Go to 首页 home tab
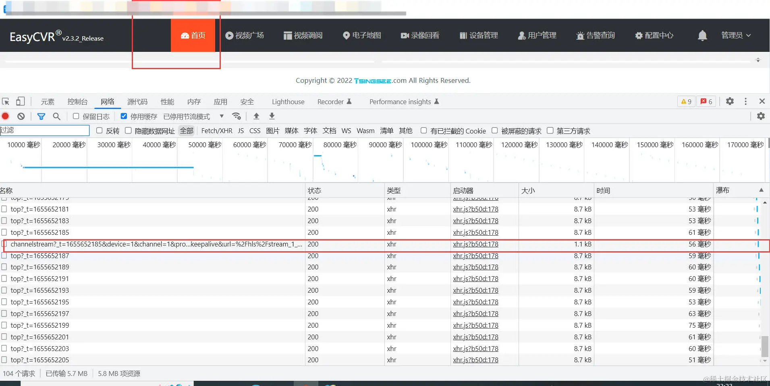 (193, 35)
